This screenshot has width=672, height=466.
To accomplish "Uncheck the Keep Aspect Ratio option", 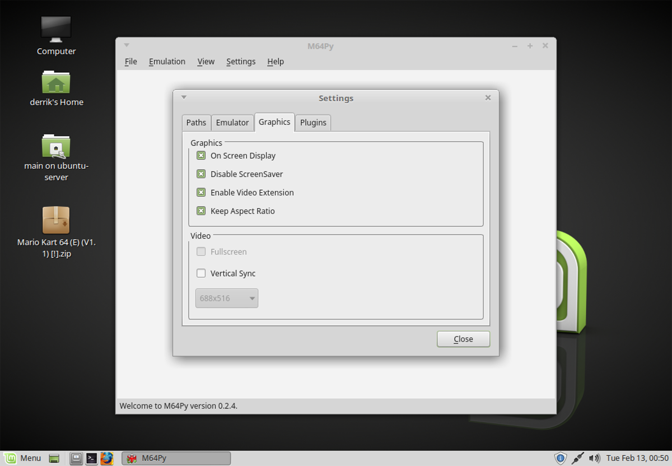I will (201, 211).
